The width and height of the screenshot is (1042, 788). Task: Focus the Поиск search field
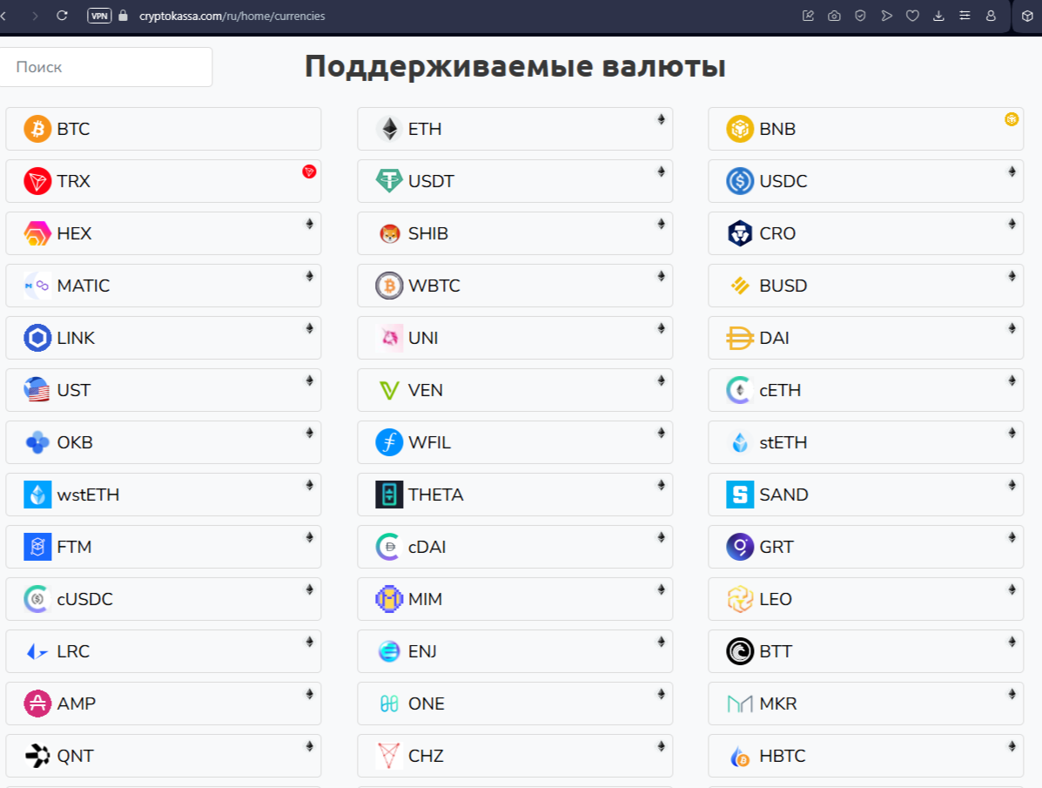[105, 67]
